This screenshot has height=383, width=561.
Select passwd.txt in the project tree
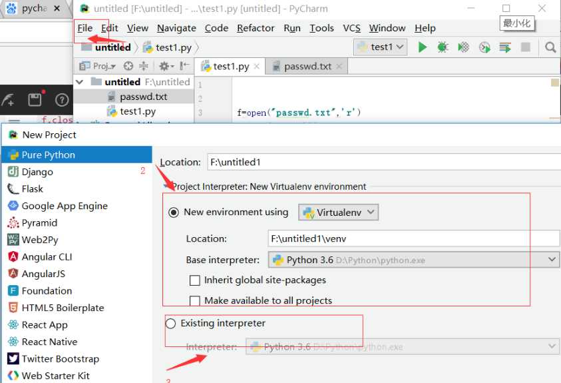point(138,97)
